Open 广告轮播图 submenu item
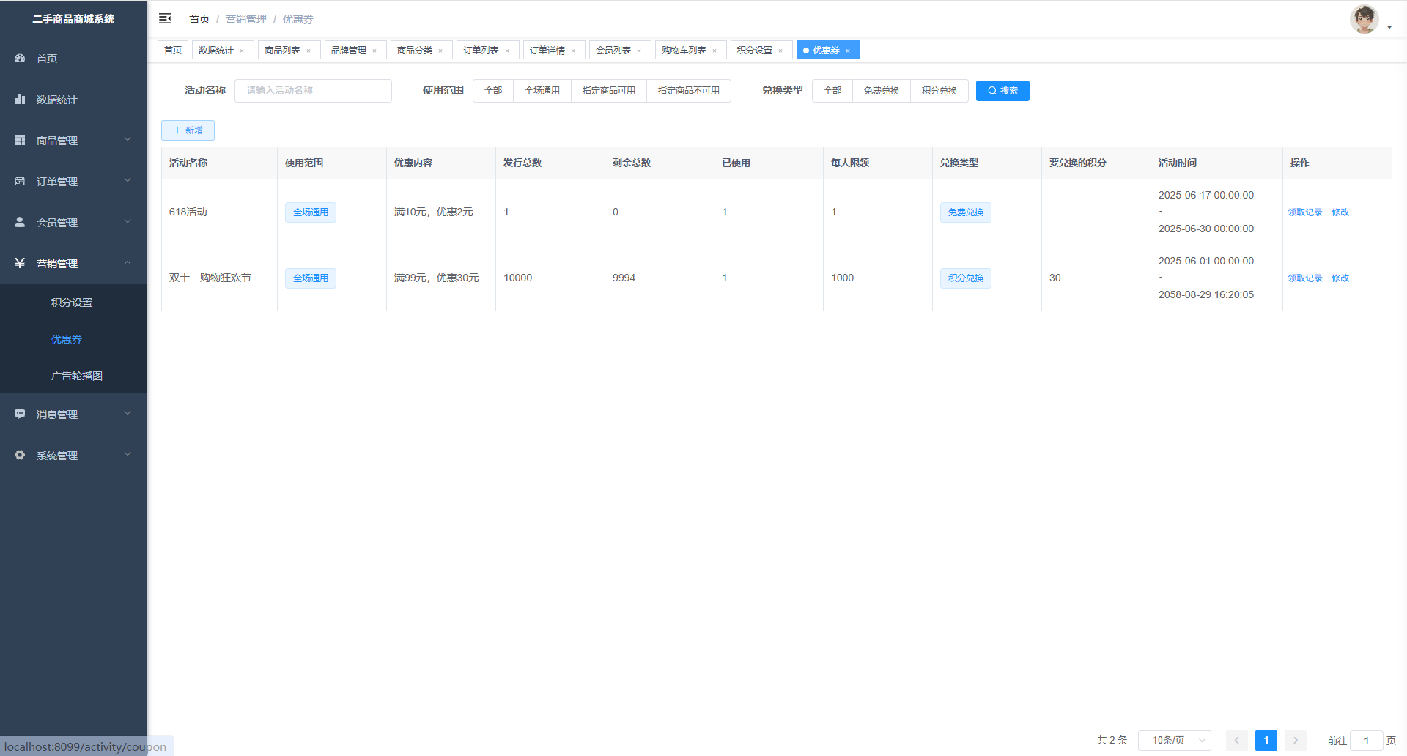The image size is (1407, 756). click(x=77, y=376)
